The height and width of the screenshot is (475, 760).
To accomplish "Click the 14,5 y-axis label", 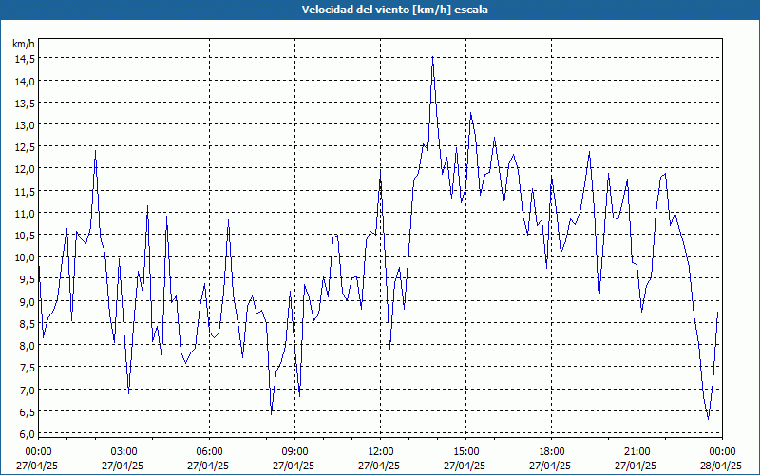I will pyautogui.click(x=26, y=59).
